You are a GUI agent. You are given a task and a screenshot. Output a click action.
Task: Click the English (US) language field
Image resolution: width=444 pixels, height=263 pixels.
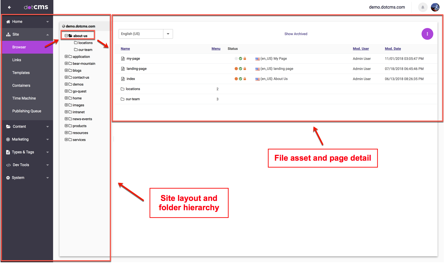pos(141,34)
